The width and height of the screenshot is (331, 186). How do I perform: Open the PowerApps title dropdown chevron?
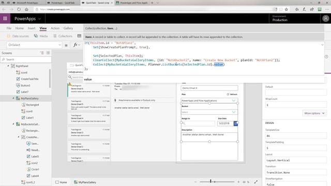pos(39,19)
